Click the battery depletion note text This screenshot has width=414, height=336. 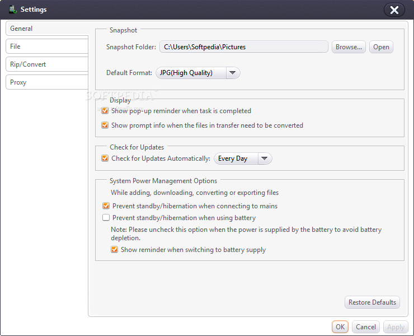(x=246, y=234)
